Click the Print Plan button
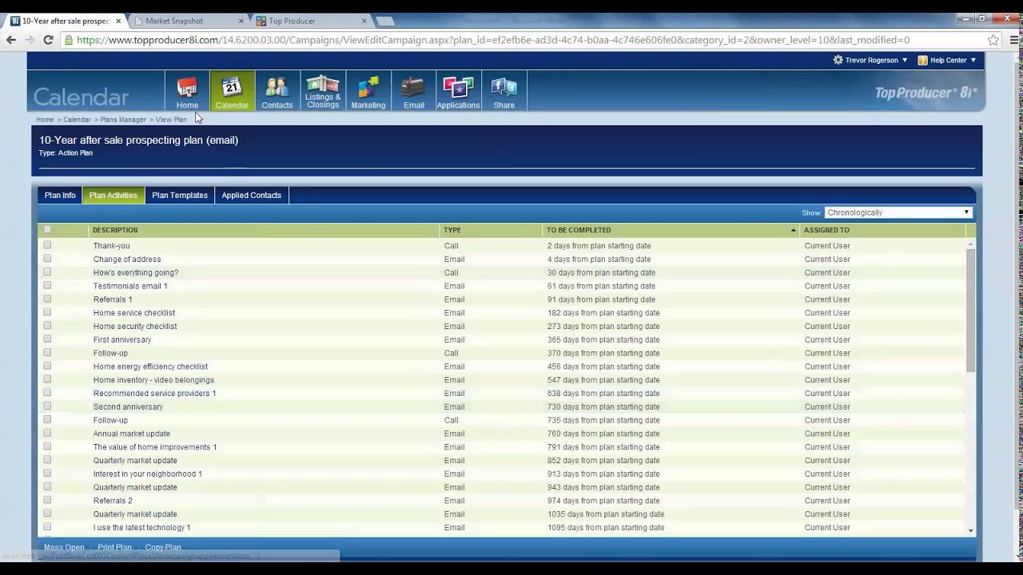1023x575 pixels. pyautogui.click(x=114, y=548)
